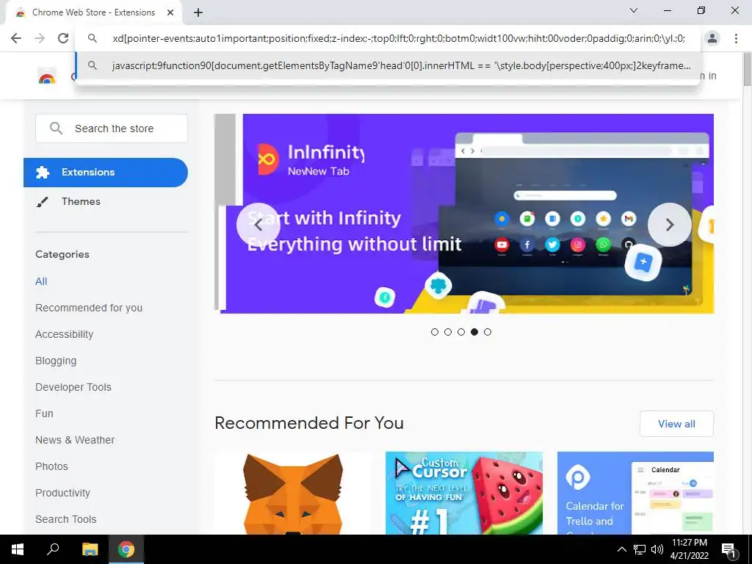
Task: Open the Photos category
Action: click(52, 466)
